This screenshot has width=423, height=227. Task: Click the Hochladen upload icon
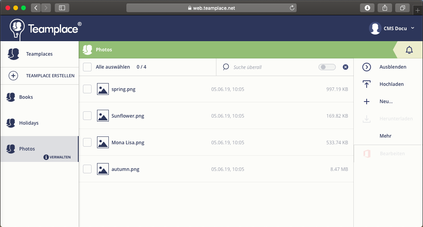pyautogui.click(x=367, y=84)
